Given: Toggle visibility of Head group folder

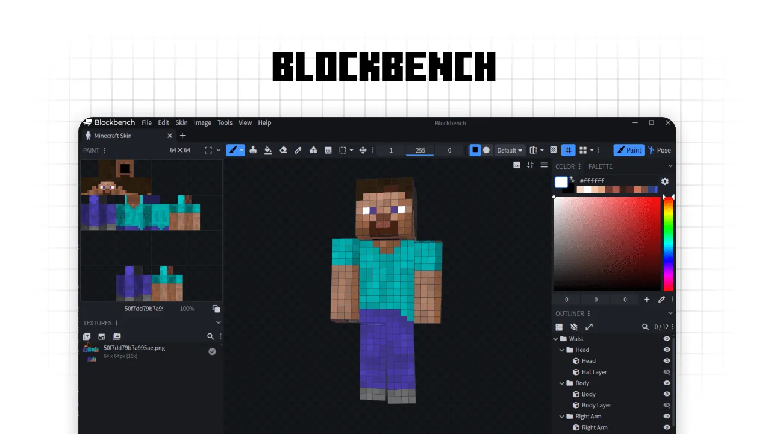Looking at the screenshot, I should (667, 350).
